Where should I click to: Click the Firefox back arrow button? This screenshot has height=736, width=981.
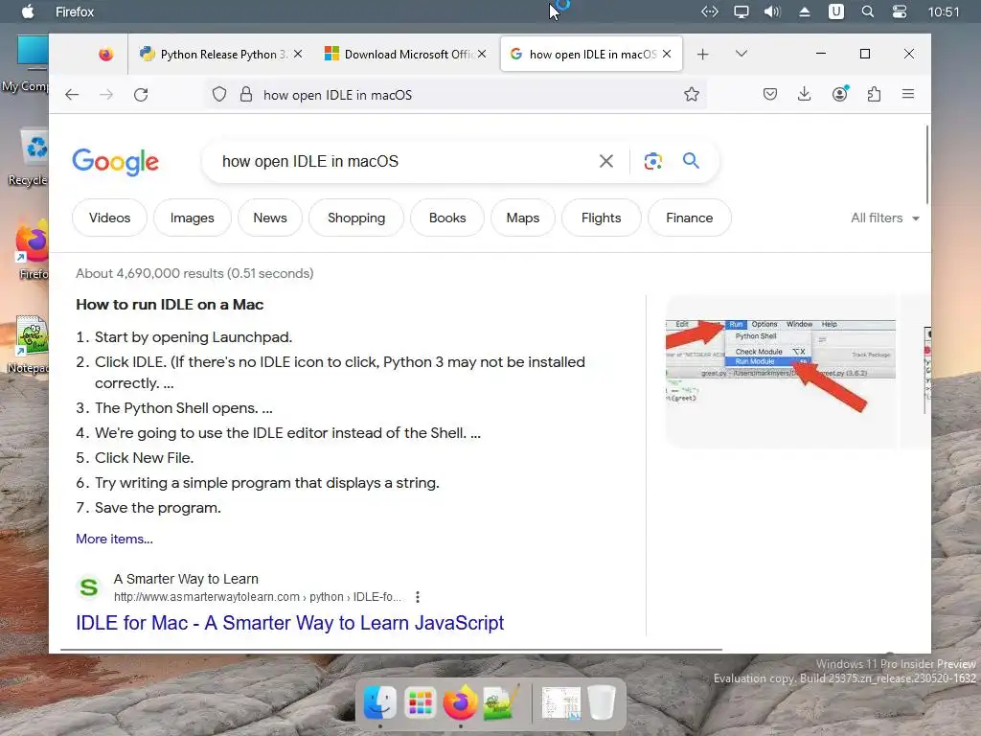pos(72,95)
